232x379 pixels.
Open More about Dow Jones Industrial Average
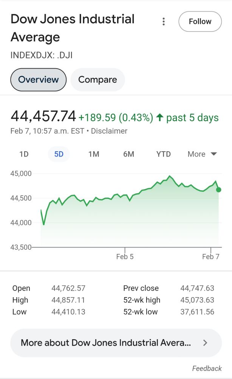point(106,343)
